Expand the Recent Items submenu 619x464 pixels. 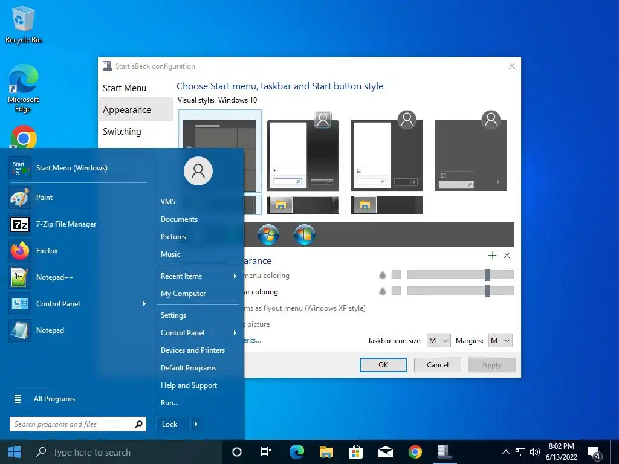(x=235, y=275)
